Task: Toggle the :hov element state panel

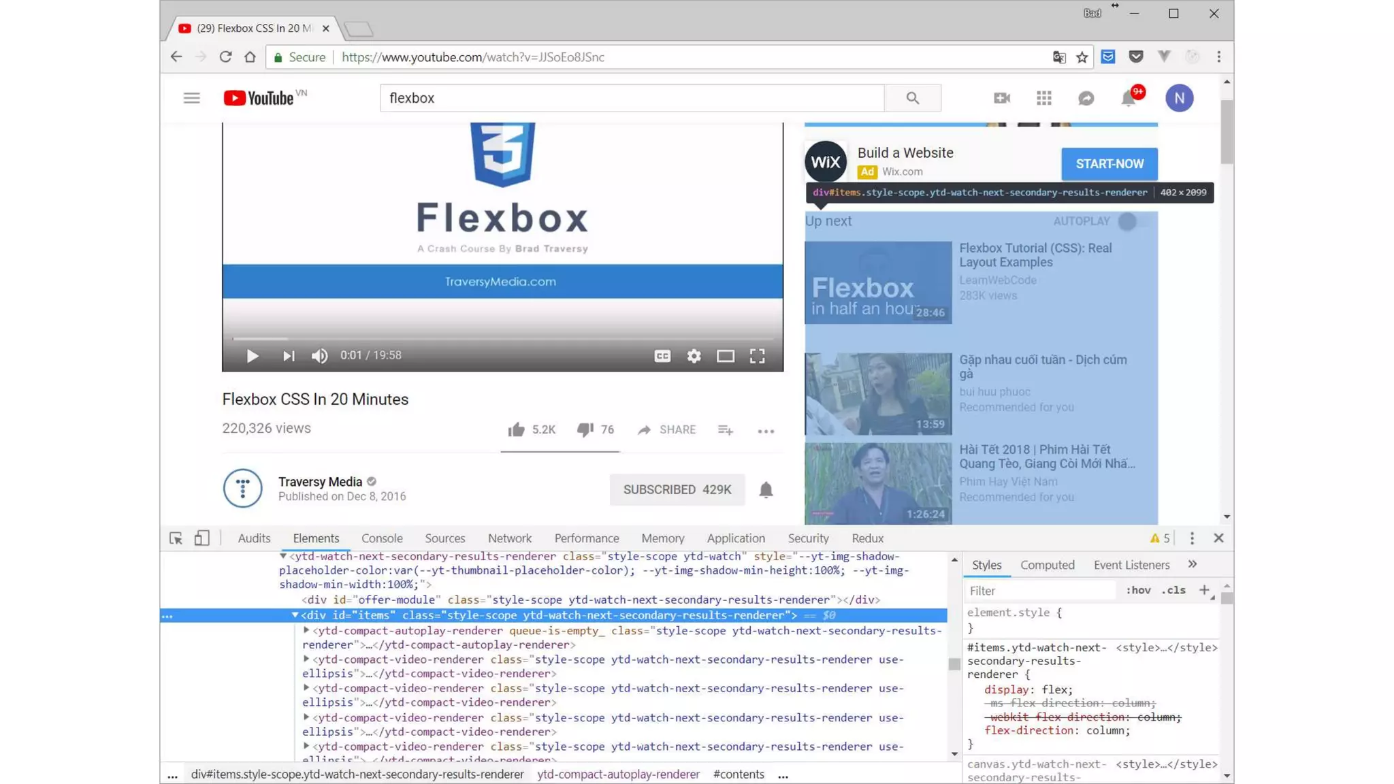Action: tap(1138, 590)
